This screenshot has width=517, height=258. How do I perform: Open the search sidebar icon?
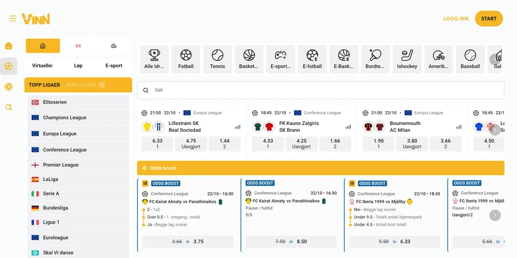9,107
